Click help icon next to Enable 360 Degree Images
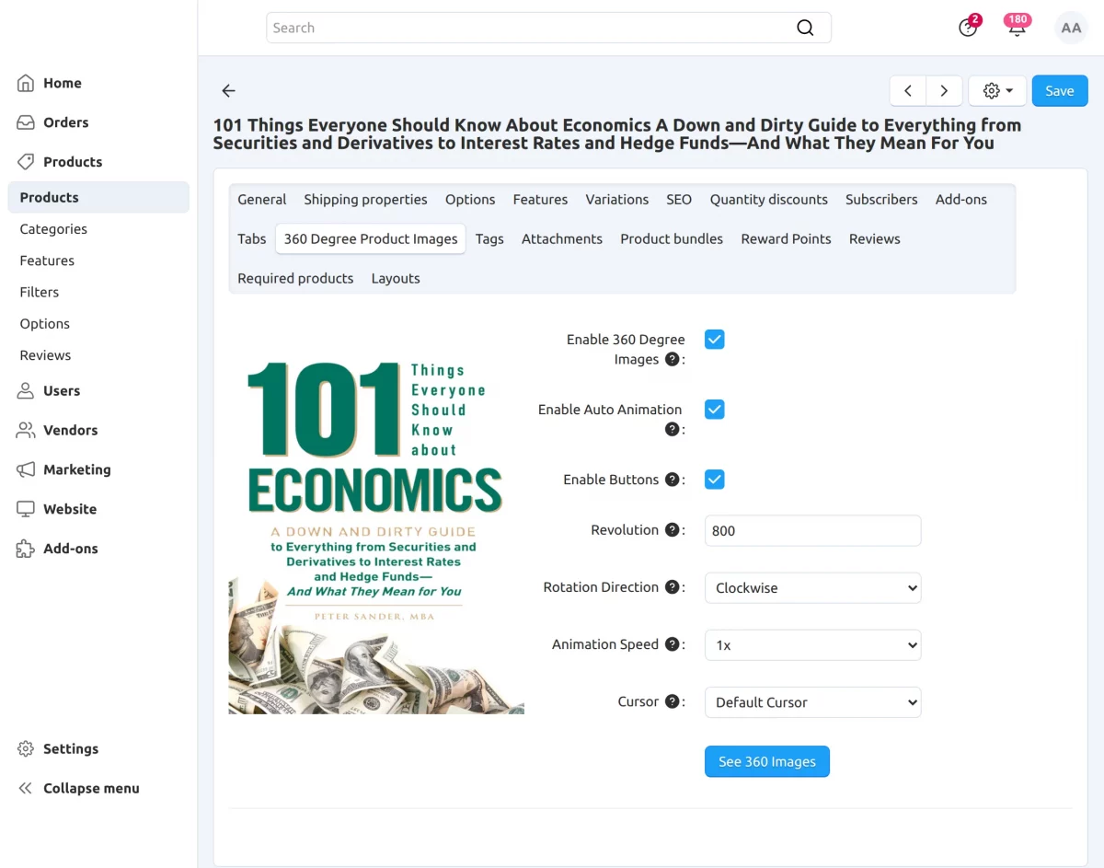This screenshot has width=1104, height=868. [x=673, y=360]
